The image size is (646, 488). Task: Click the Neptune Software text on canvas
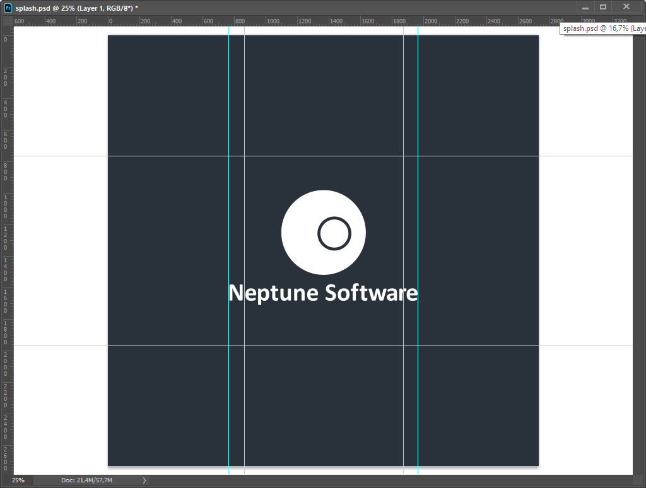click(x=322, y=293)
